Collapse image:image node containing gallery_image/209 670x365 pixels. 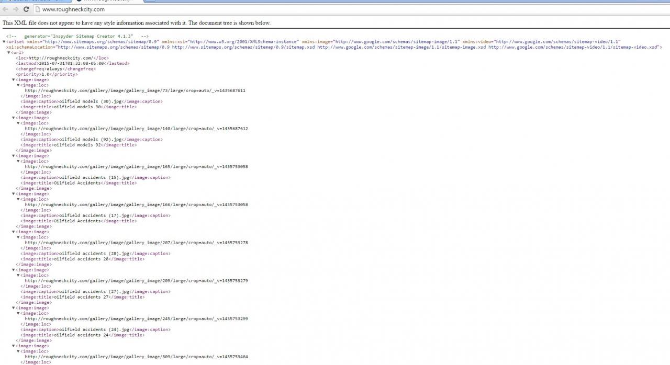[14, 270]
